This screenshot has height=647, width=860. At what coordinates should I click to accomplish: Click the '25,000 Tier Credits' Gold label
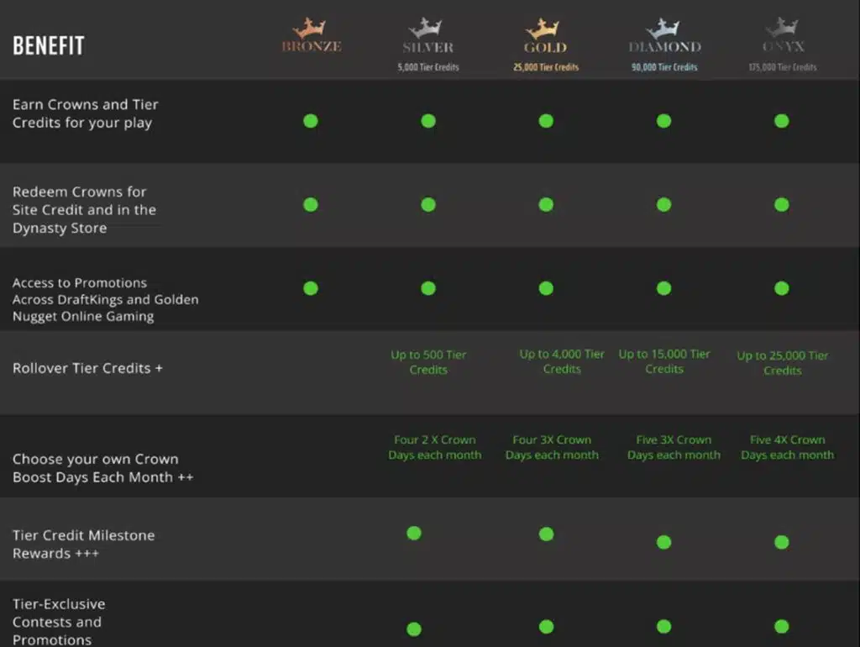[x=546, y=67]
